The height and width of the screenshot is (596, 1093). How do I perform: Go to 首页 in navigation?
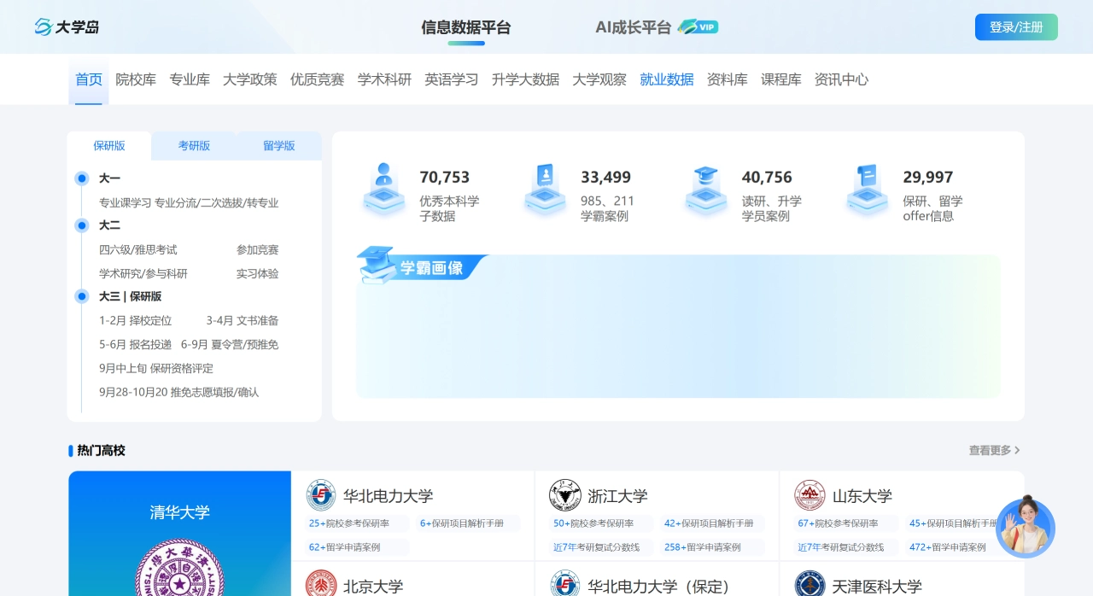click(x=89, y=79)
